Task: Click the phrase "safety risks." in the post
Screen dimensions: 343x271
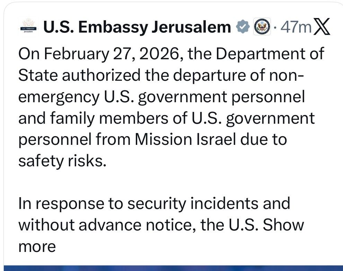Action: (x=62, y=161)
